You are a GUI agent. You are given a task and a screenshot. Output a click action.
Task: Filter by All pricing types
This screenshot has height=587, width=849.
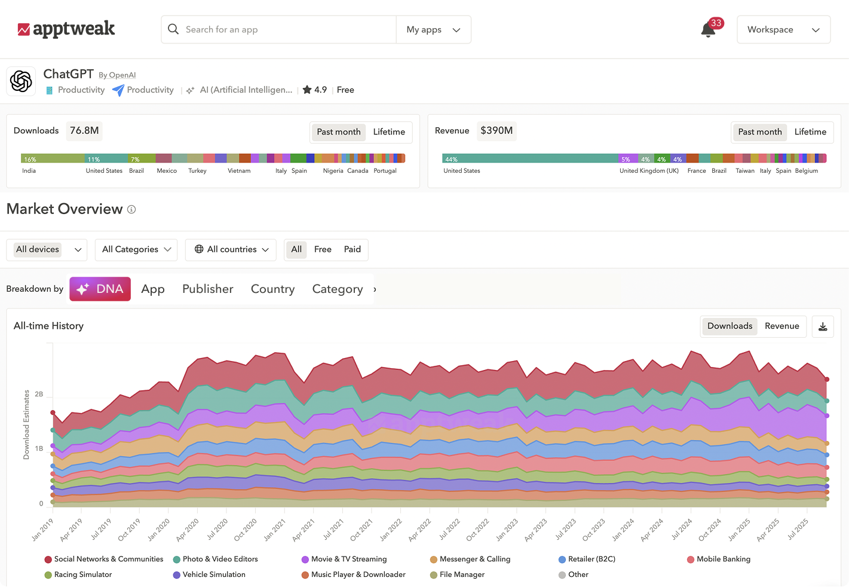tap(296, 249)
